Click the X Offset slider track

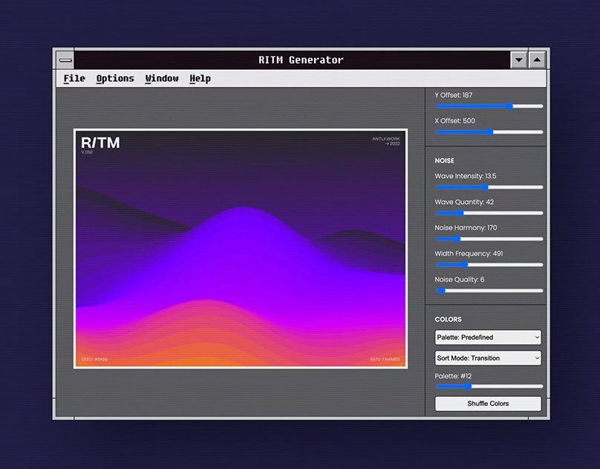[489, 132]
